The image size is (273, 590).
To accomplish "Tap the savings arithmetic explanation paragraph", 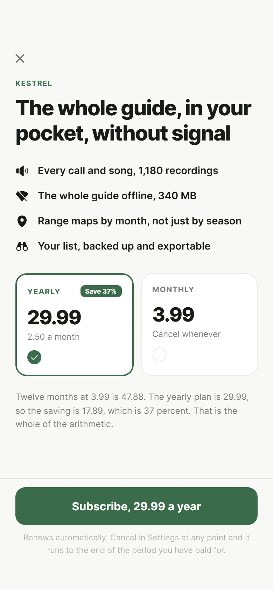I will (132, 410).
